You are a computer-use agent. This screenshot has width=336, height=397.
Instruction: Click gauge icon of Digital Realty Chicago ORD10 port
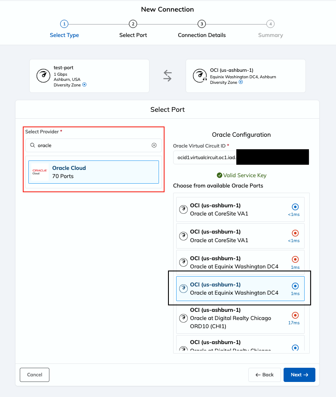point(183,318)
